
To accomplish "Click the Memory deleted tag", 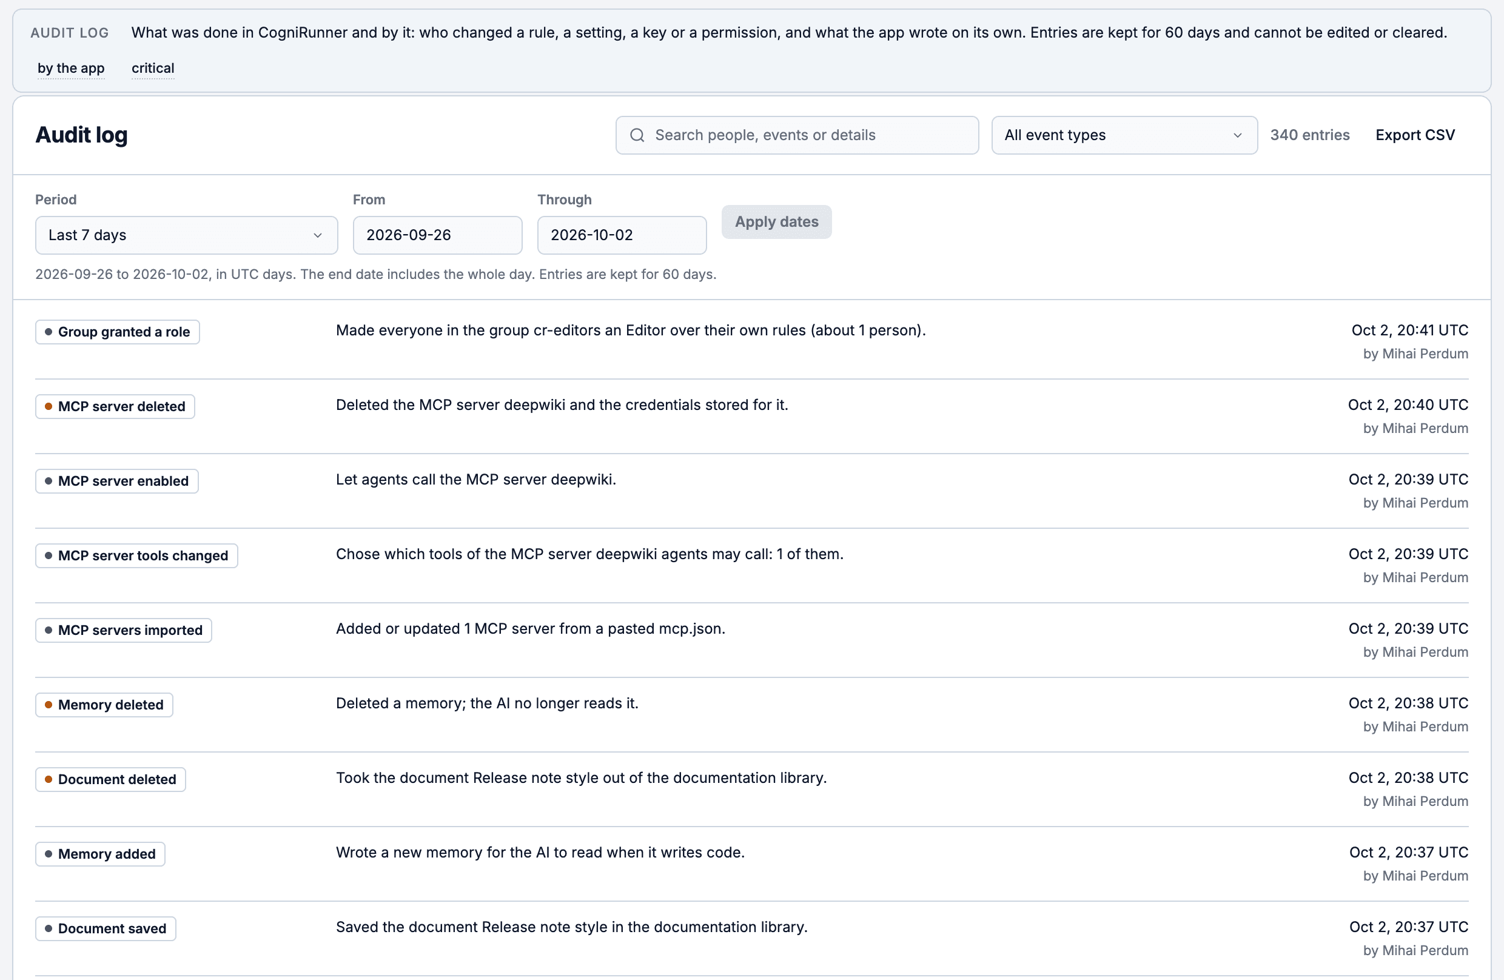I will (104, 705).
